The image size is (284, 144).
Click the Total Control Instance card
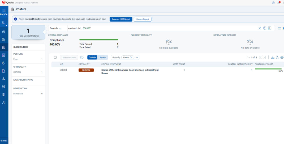(x=28, y=32)
